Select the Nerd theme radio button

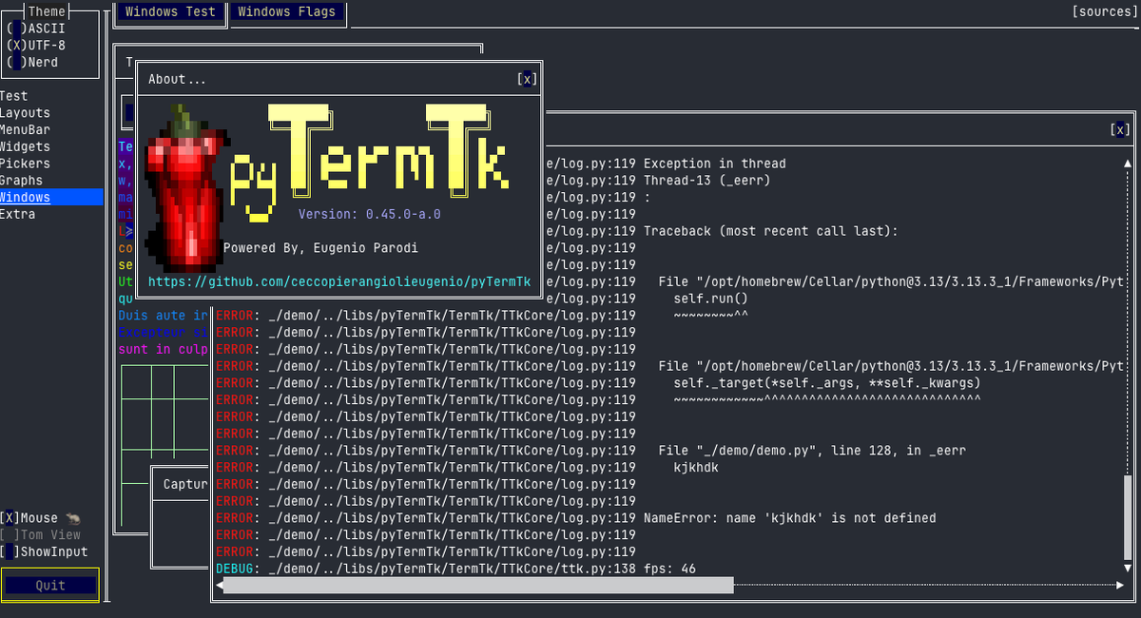point(16,63)
